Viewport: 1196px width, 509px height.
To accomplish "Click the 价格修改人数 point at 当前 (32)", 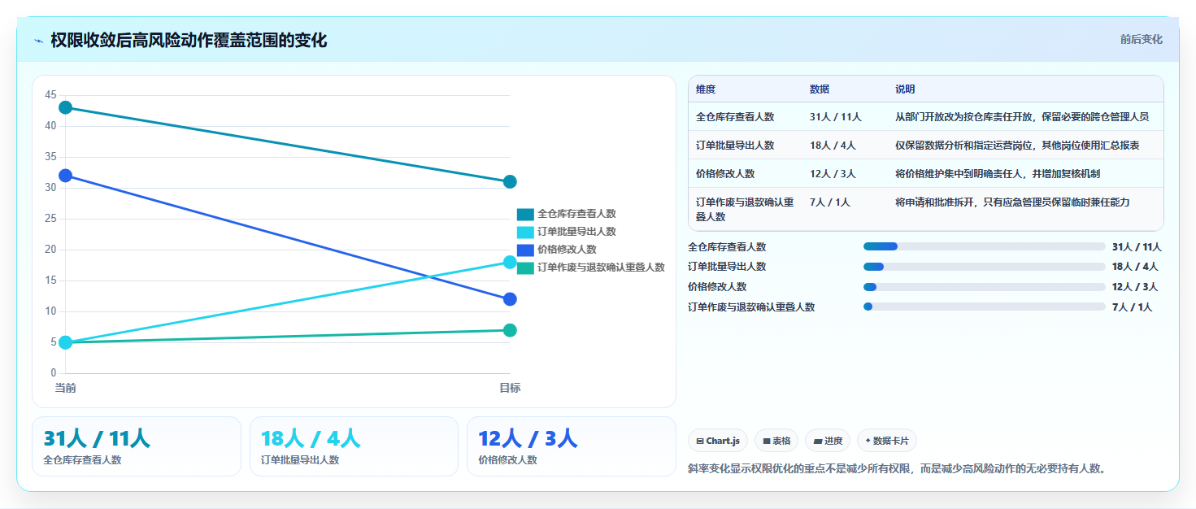I will (x=66, y=176).
